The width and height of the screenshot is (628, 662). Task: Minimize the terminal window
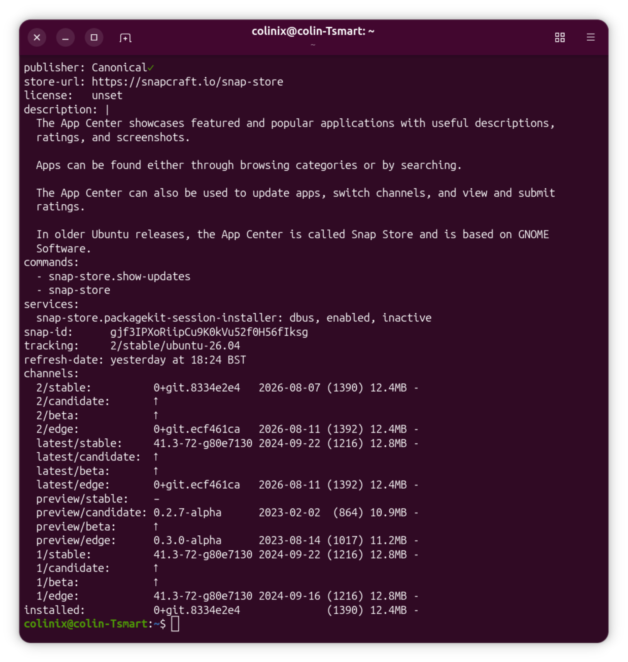point(66,37)
